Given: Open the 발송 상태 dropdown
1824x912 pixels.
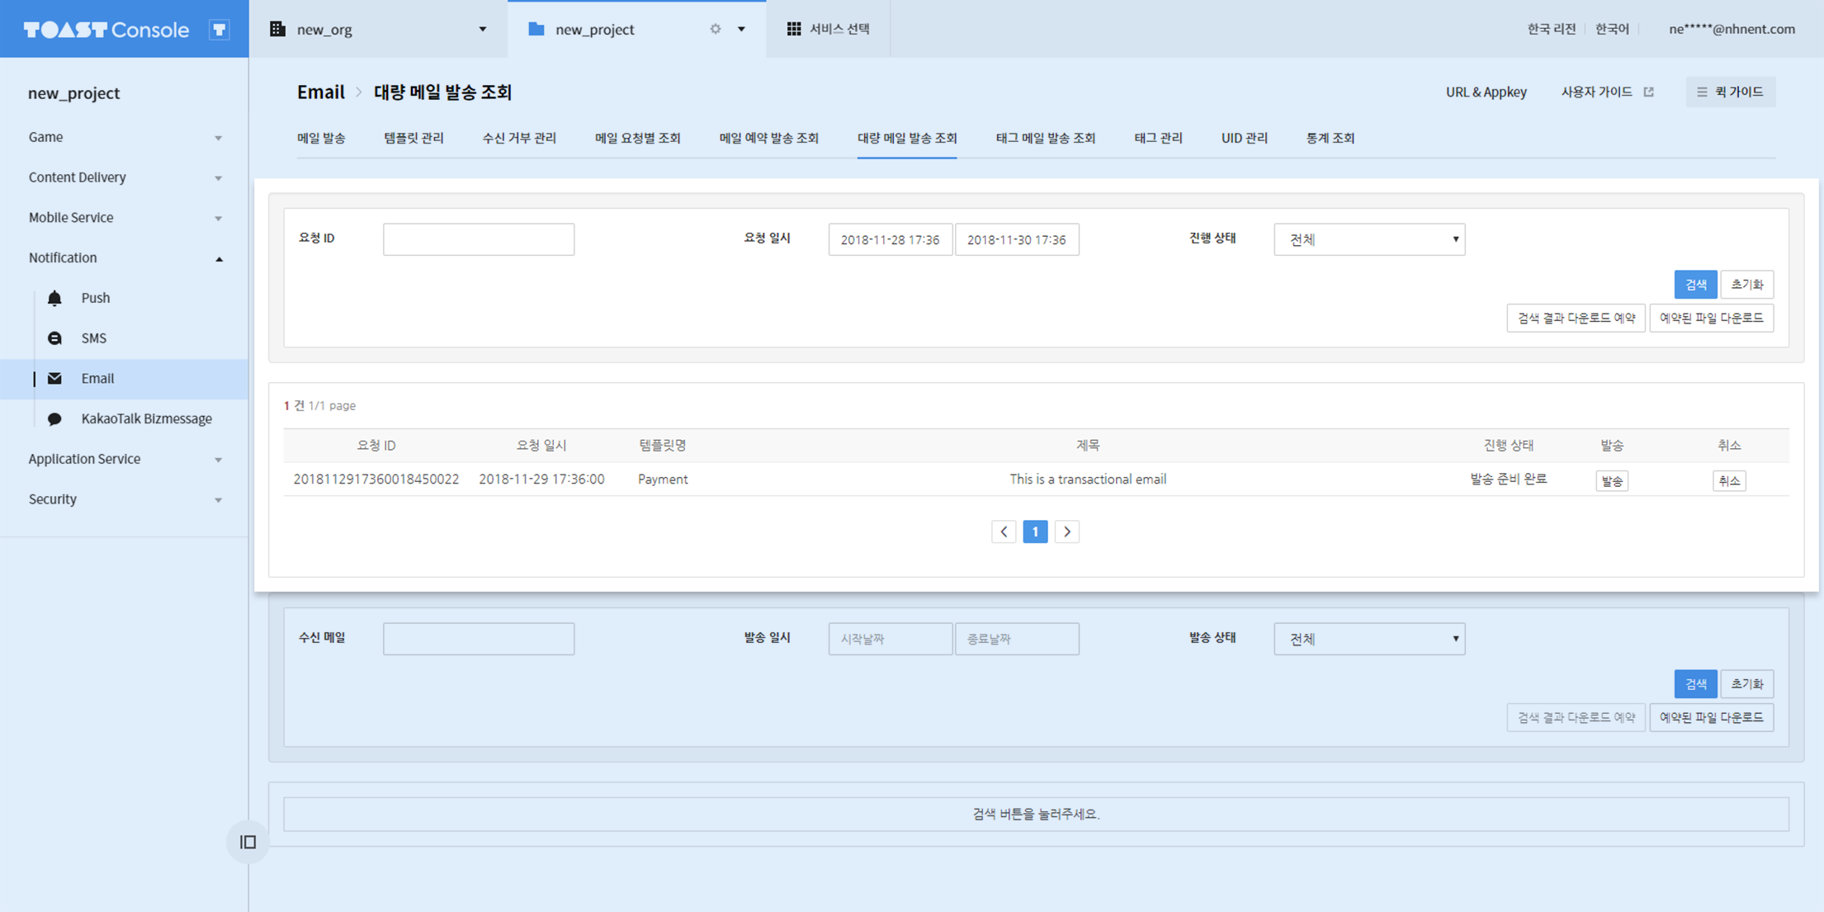Looking at the screenshot, I should pyautogui.click(x=1369, y=639).
